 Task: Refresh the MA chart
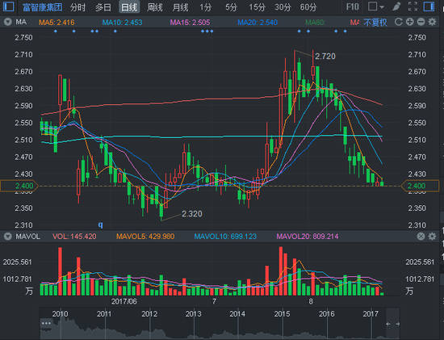pos(399,22)
